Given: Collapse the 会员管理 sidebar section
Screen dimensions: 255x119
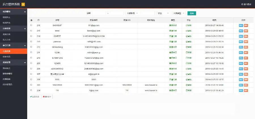Looking at the screenshot, I should pos(14,45).
